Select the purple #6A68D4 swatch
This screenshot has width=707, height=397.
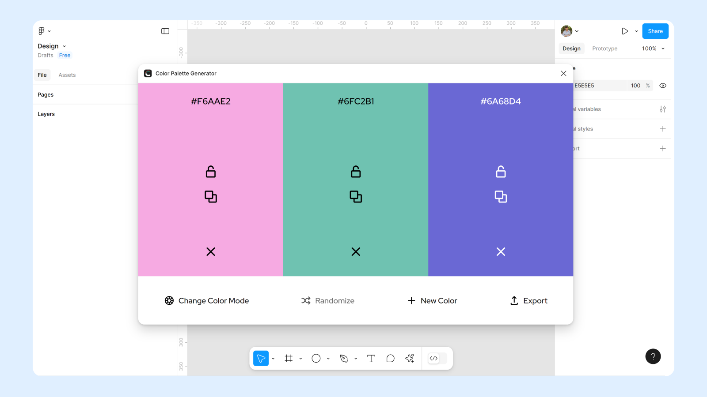pos(501,132)
